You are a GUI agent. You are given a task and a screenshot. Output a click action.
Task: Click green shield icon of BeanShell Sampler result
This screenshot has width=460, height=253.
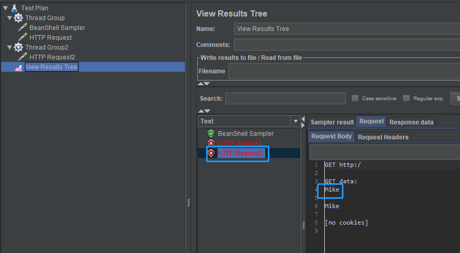(x=211, y=134)
